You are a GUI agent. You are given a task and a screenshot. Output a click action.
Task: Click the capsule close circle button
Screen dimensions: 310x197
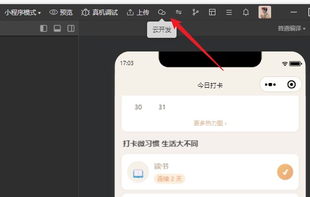[292, 85]
